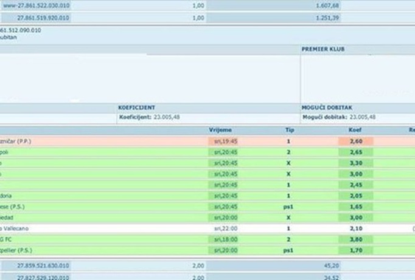Click the 45,20 amount in bottom row
This screenshot has width=415, height=280.
point(330,265)
